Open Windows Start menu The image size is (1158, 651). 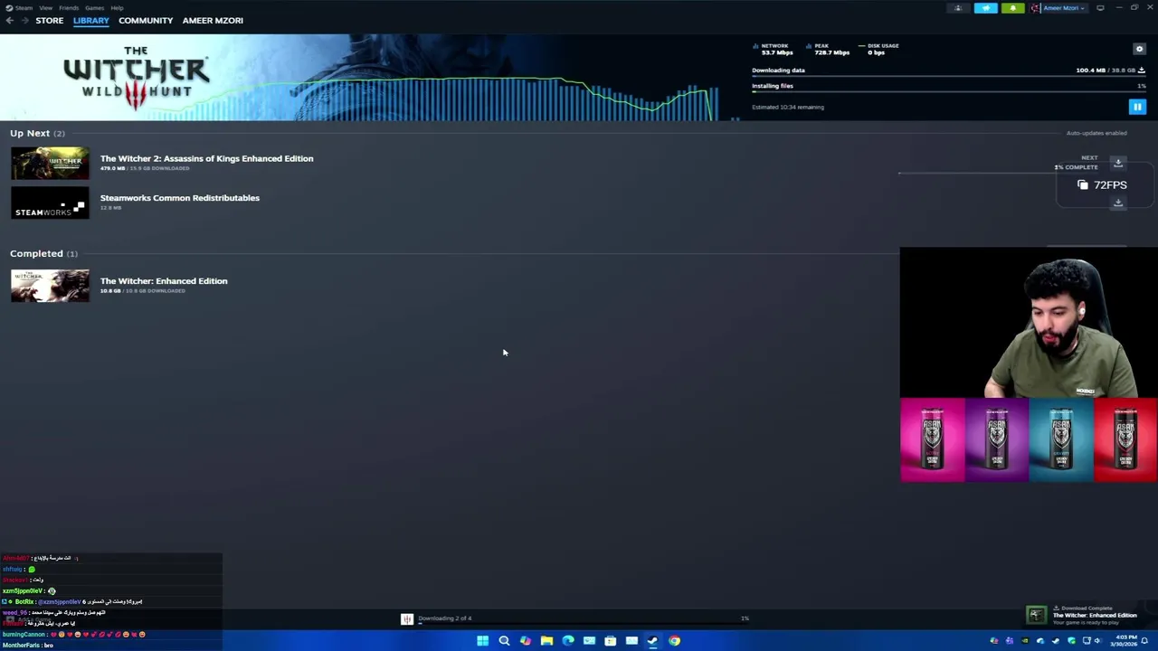[482, 641]
